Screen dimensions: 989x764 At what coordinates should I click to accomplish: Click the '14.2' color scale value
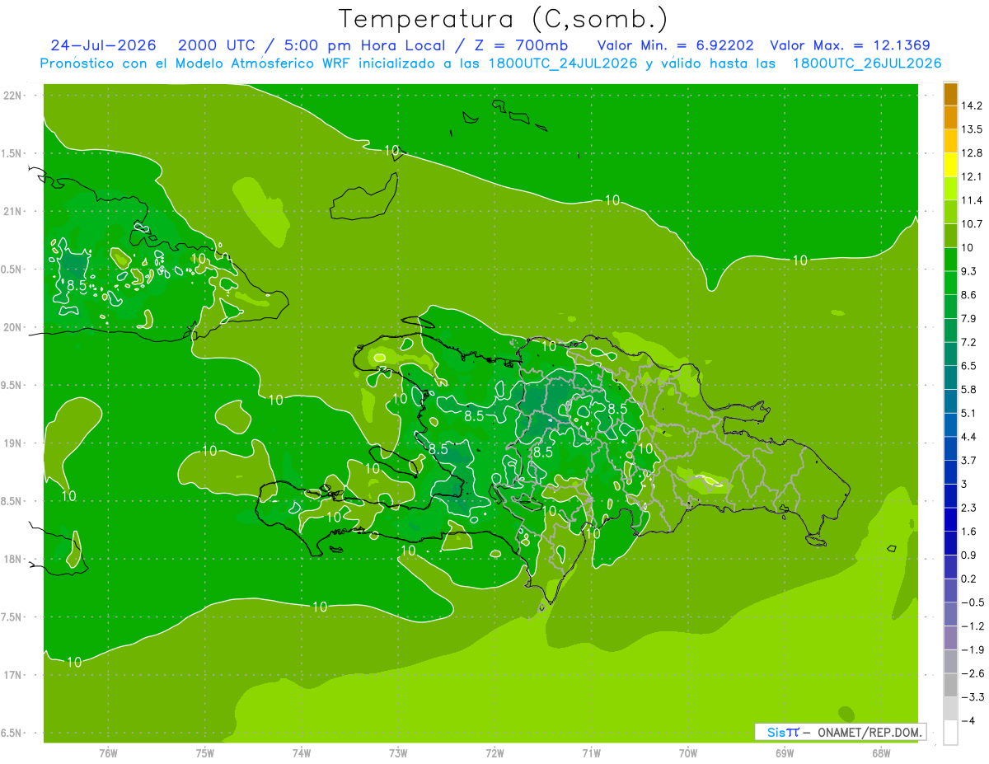(x=973, y=105)
